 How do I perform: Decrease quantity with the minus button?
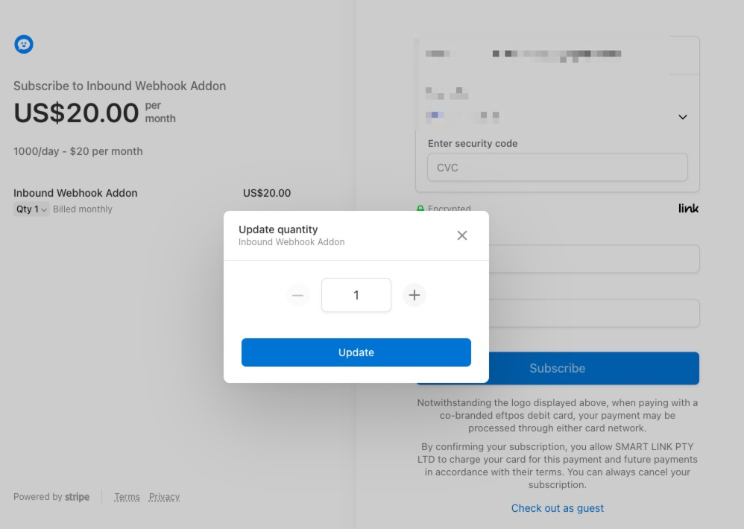(297, 295)
